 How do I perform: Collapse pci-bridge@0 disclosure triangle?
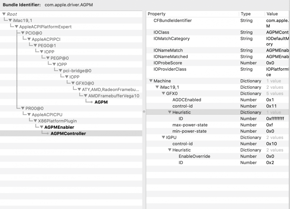61,71
